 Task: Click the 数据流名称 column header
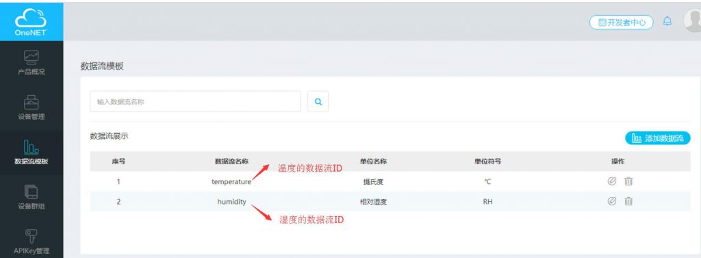(x=231, y=162)
